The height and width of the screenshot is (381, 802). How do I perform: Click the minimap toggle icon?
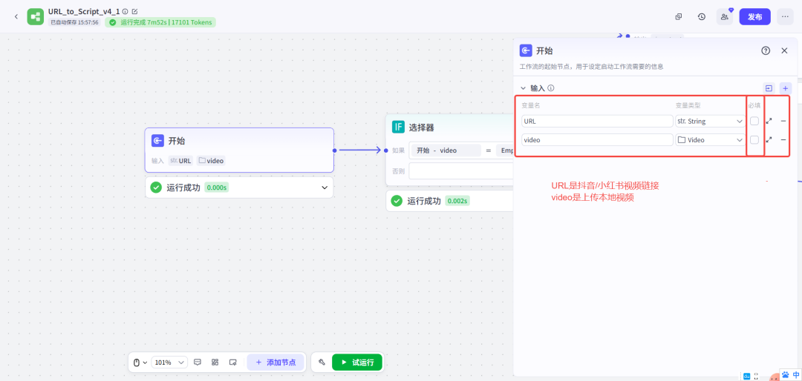point(232,362)
